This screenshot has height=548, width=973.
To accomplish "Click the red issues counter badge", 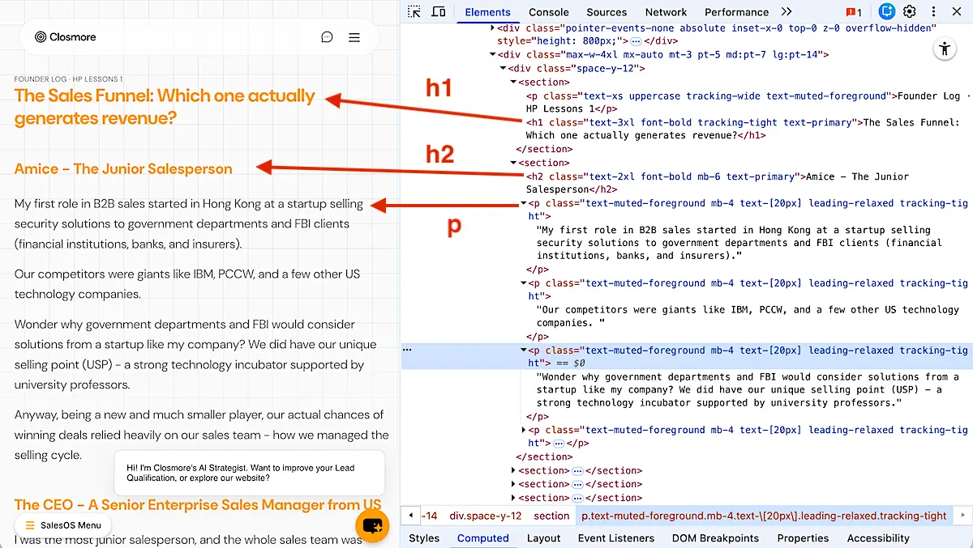I will (854, 12).
